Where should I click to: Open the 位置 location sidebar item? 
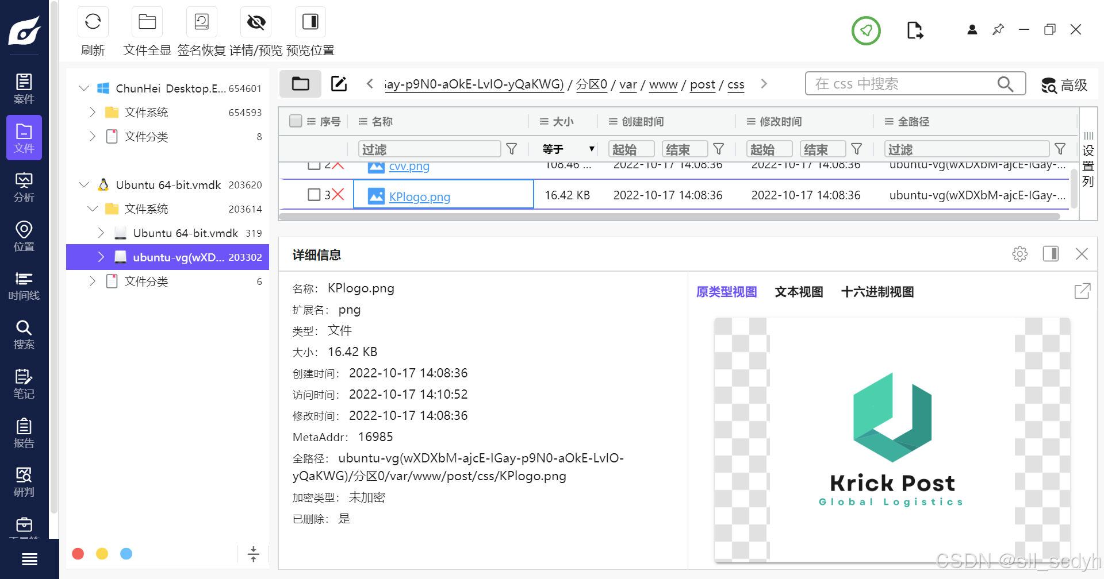[24, 237]
